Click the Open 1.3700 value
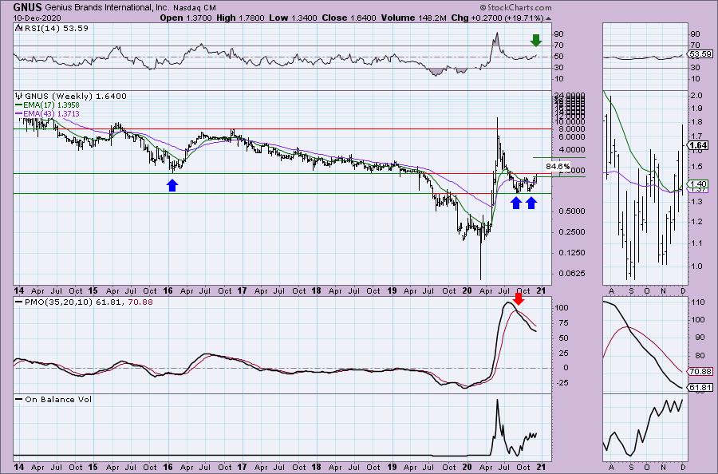Viewport: 718px width, 474px height. tap(185, 18)
